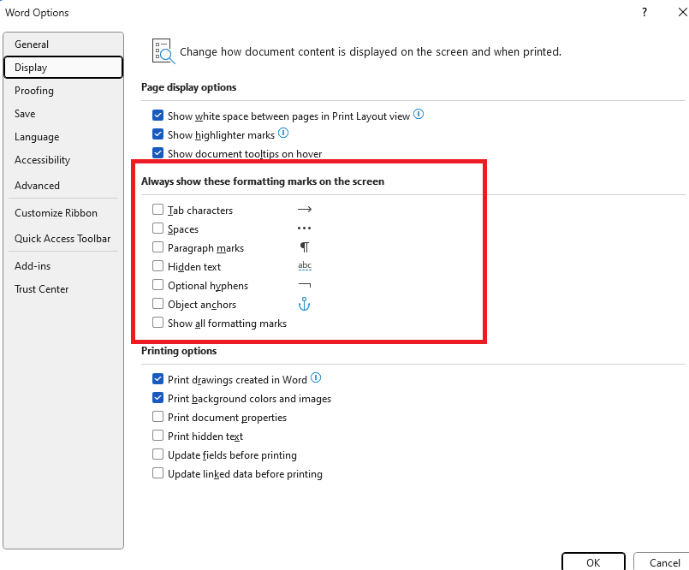
Task: Enable Spaces formatting mark
Action: click(157, 229)
